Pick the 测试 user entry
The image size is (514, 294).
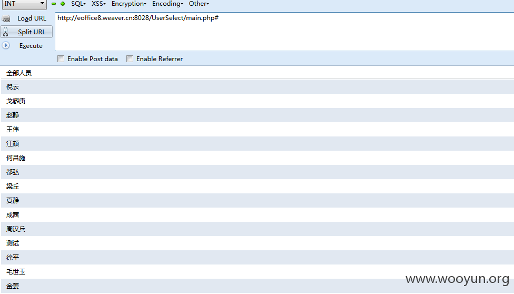coord(13,243)
